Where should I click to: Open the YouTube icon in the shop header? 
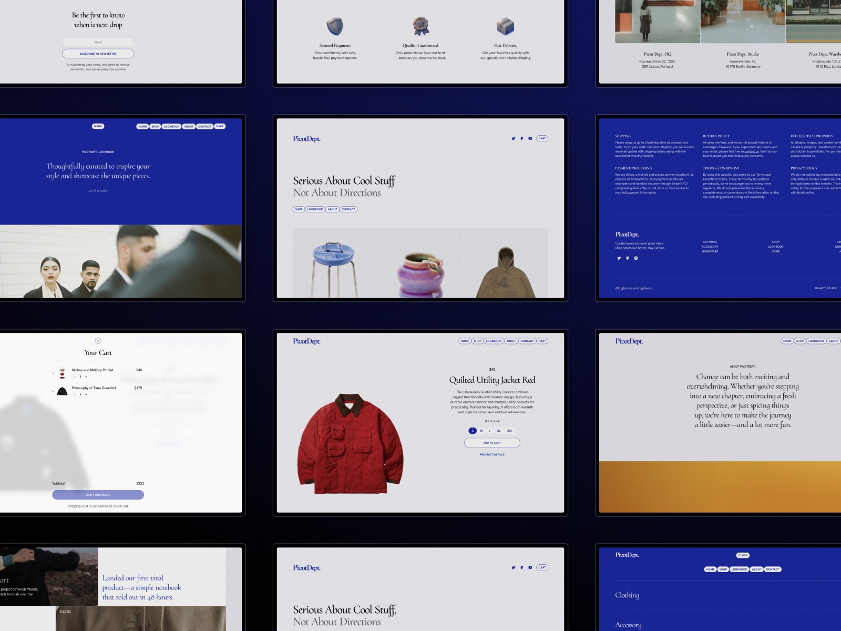click(530, 138)
